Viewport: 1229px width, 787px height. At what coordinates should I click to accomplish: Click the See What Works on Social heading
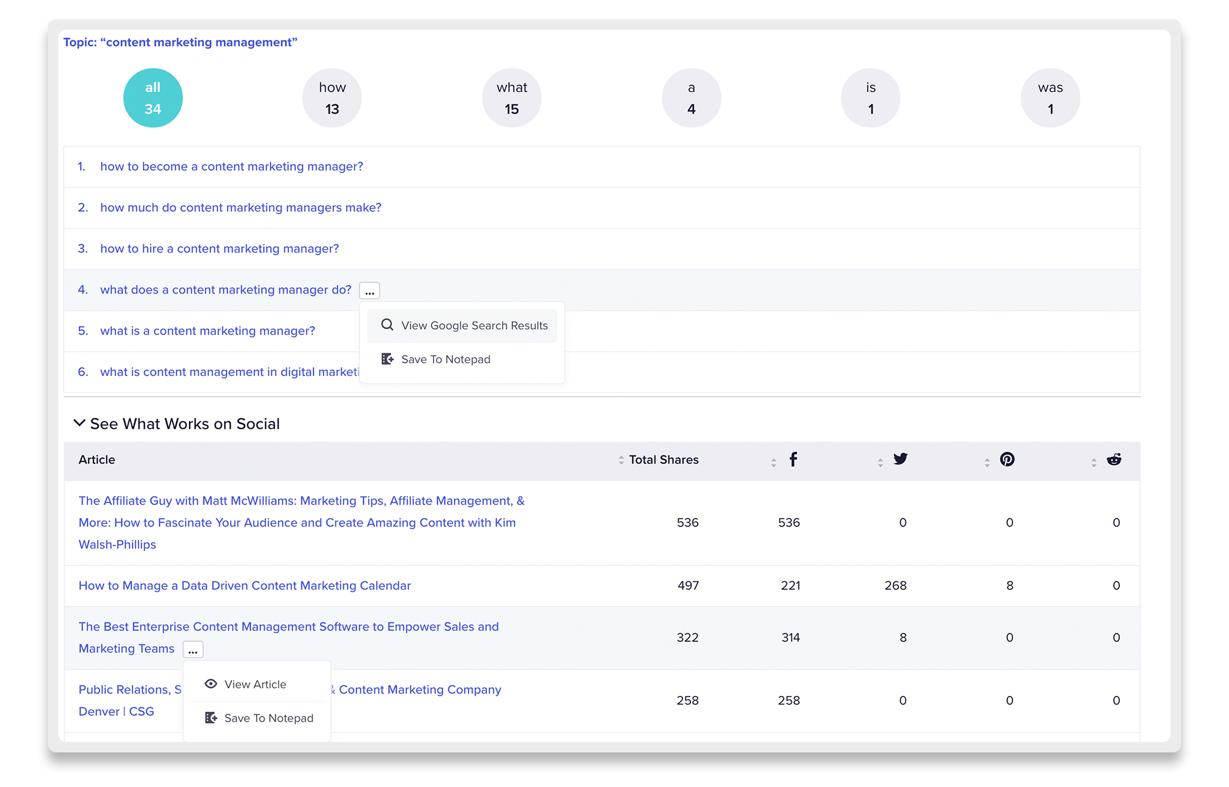(x=185, y=424)
